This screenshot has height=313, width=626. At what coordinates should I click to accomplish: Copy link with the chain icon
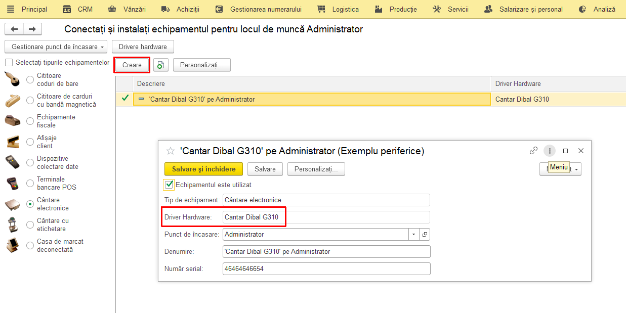coord(533,151)
